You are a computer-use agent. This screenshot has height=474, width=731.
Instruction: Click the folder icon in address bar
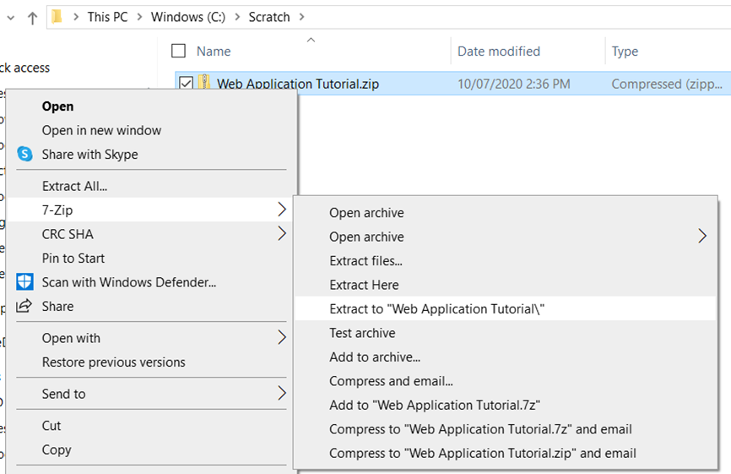[x=57, y=17]
